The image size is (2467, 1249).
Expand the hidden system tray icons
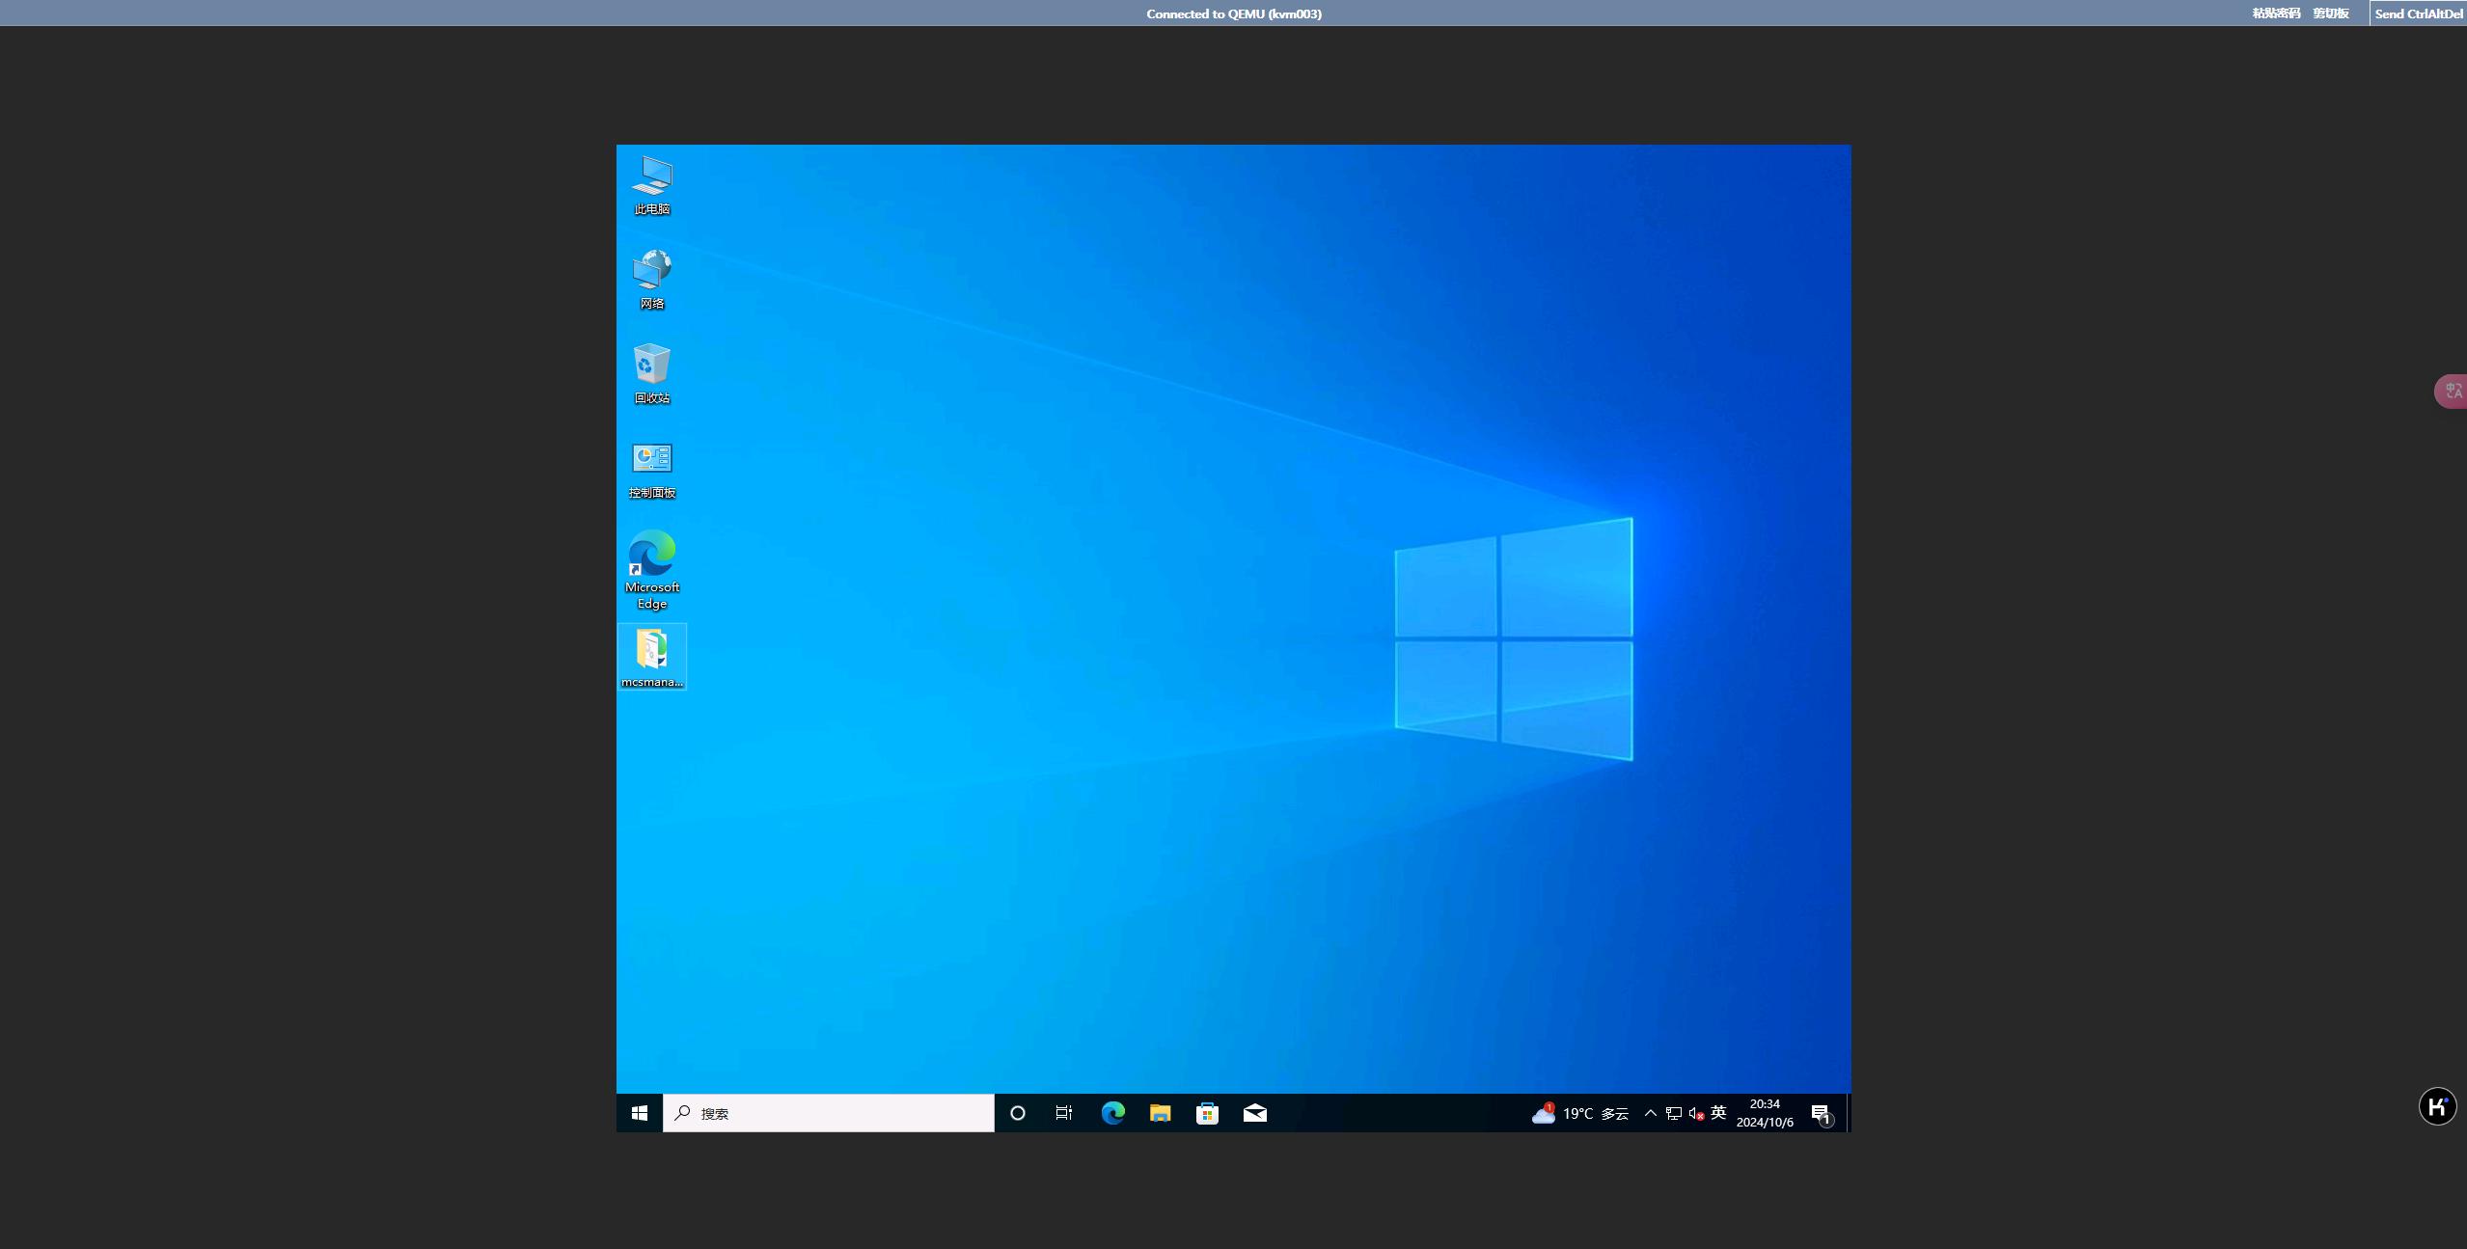[x=1651, y=1113]
